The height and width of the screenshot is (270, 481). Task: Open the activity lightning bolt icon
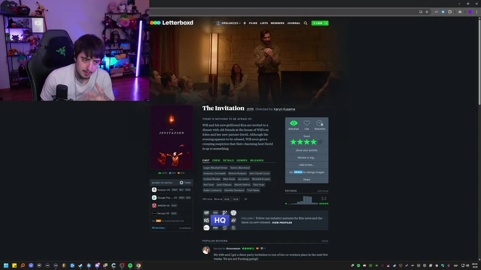(245, 23)
